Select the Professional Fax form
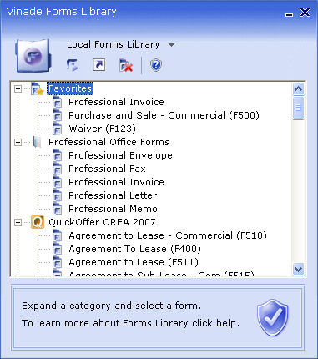The width and height of the screenshot is (318, 359). (x=107, y=169)
